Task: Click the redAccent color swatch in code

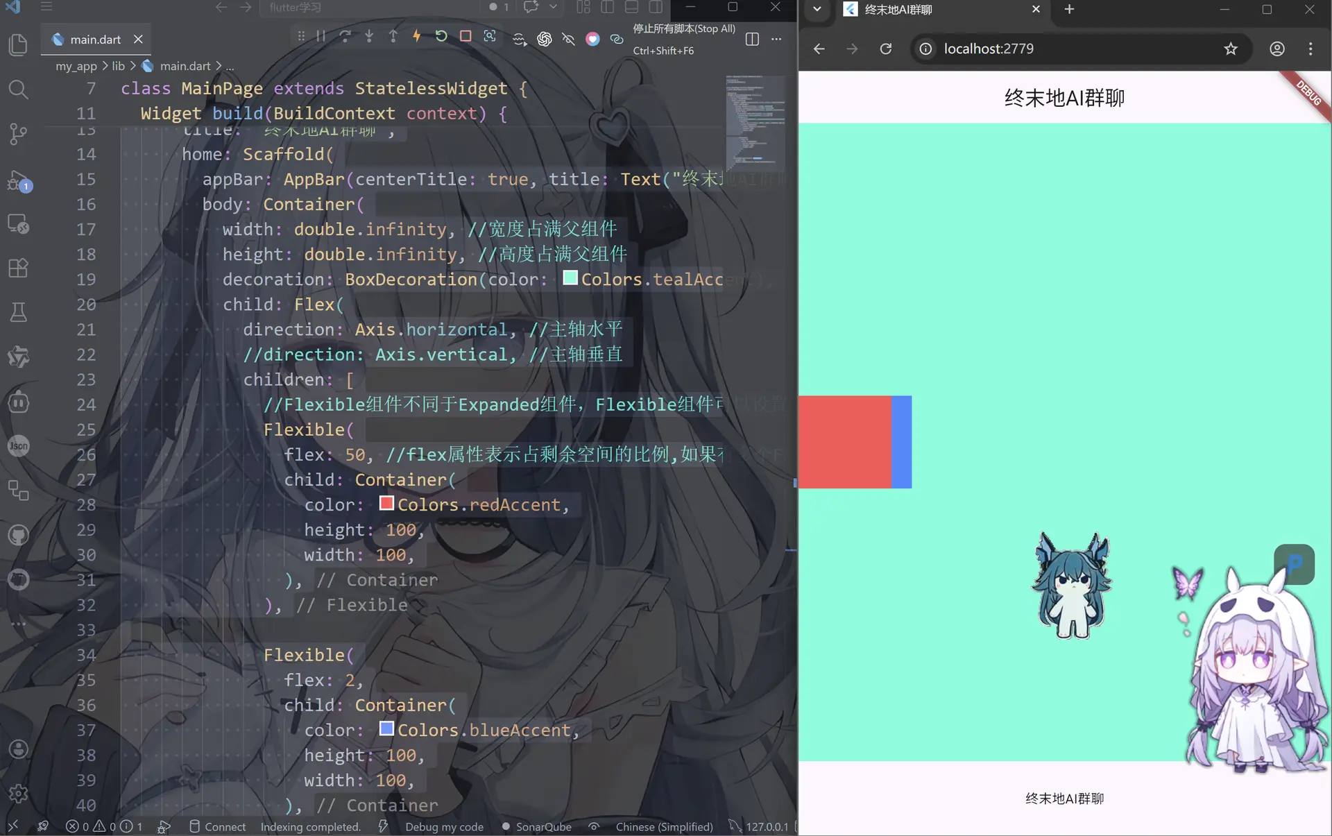Action: click(387, 503)
